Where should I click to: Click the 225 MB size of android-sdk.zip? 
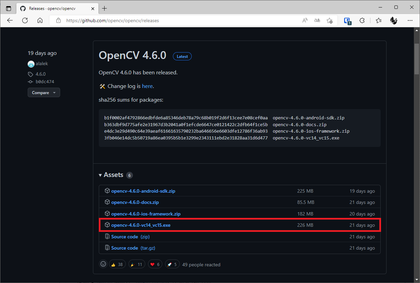coord(305,191)
